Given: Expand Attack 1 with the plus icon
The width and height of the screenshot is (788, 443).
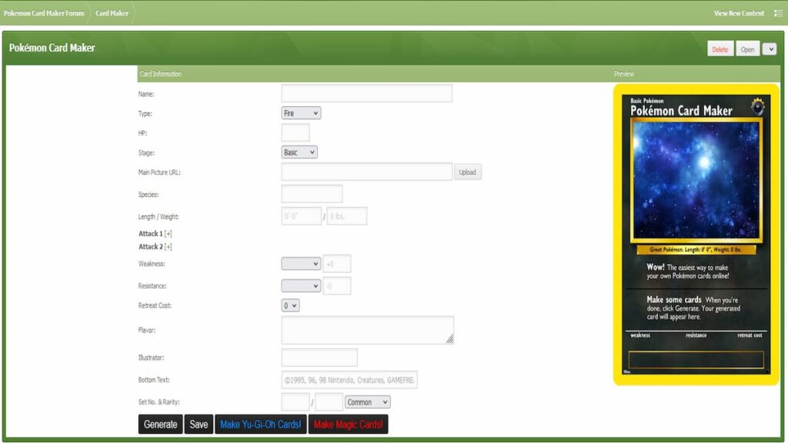Looking at the screenshot, I should tap(168, 234).
